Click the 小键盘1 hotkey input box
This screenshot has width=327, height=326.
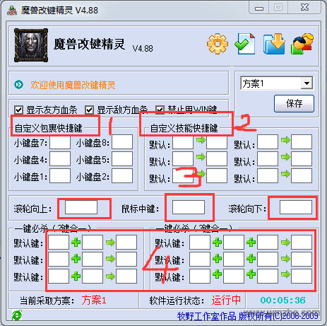[60, 176]
